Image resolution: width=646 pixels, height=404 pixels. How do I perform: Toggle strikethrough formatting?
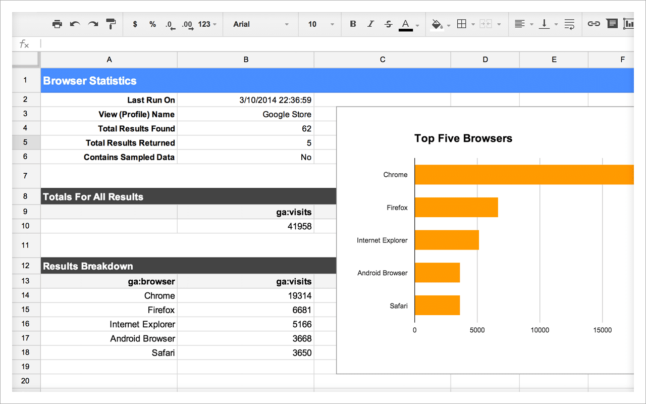[388, 24]
